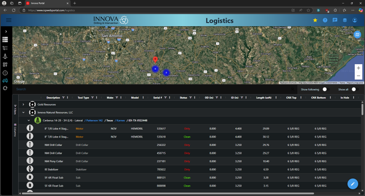
Task: Zoom in on the map
Action: pos(358,68)
